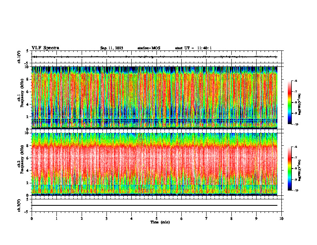Click time axis tick label '8'
Viewport: 317px width, 245px height.
(231, 219)
